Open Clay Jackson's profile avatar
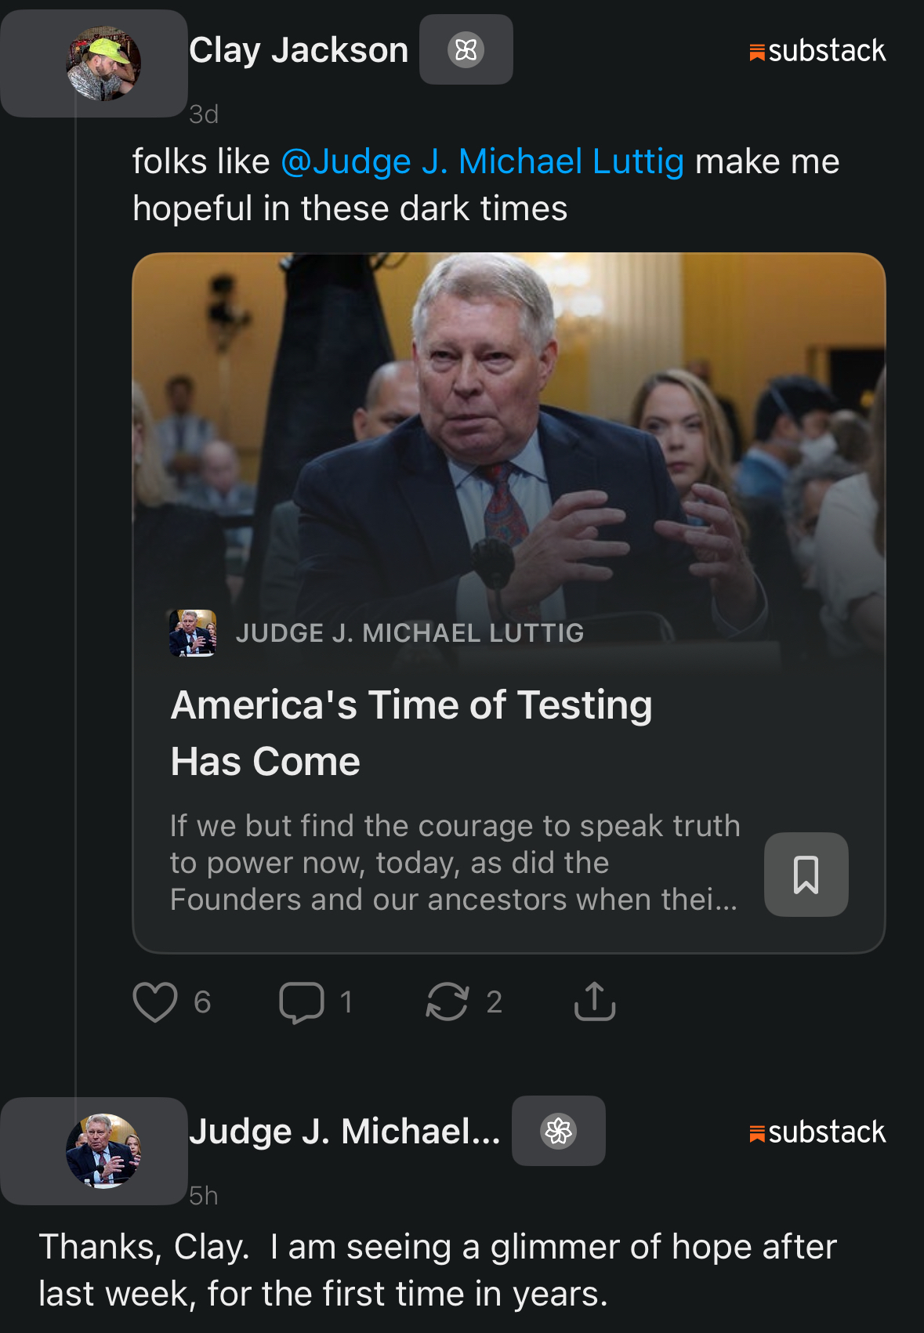This screenshot has width=924, height=1333. (x=103, y=64)
